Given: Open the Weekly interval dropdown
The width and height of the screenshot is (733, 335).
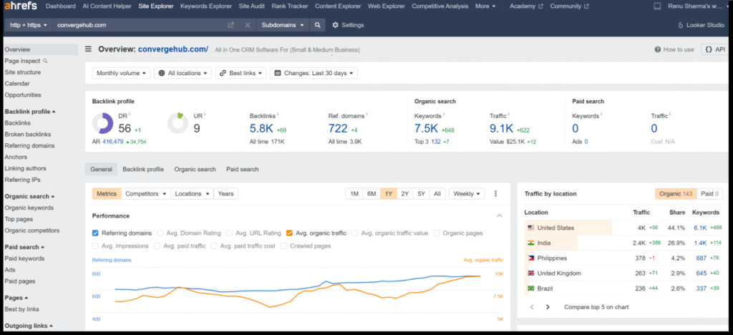Looking at the screenshot, I should pyautogui.click(x=467, y=194).
